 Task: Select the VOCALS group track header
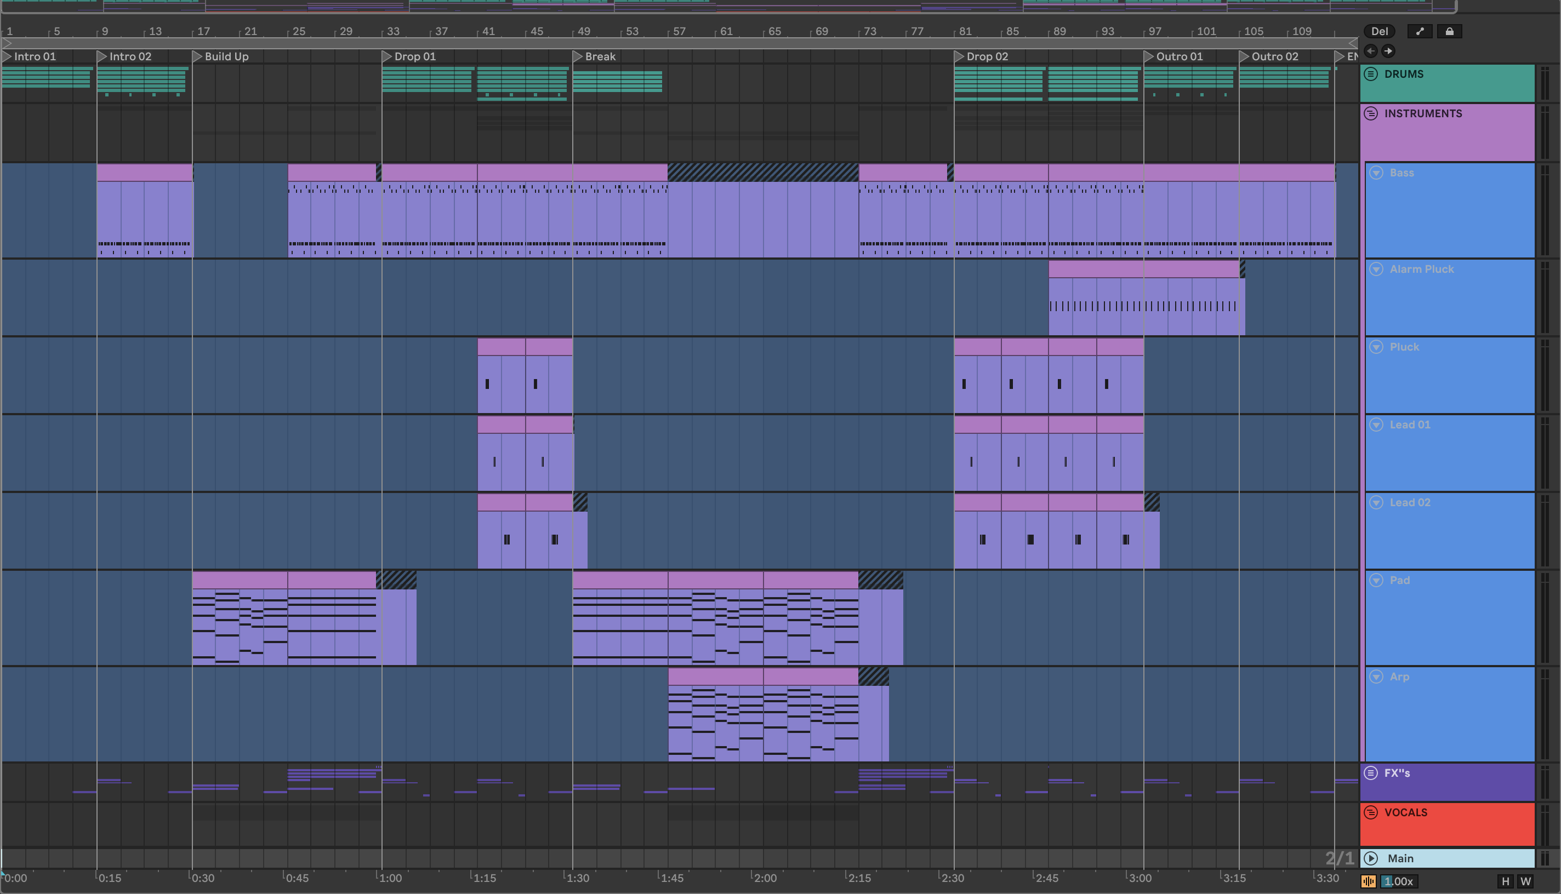(1405, 812)
